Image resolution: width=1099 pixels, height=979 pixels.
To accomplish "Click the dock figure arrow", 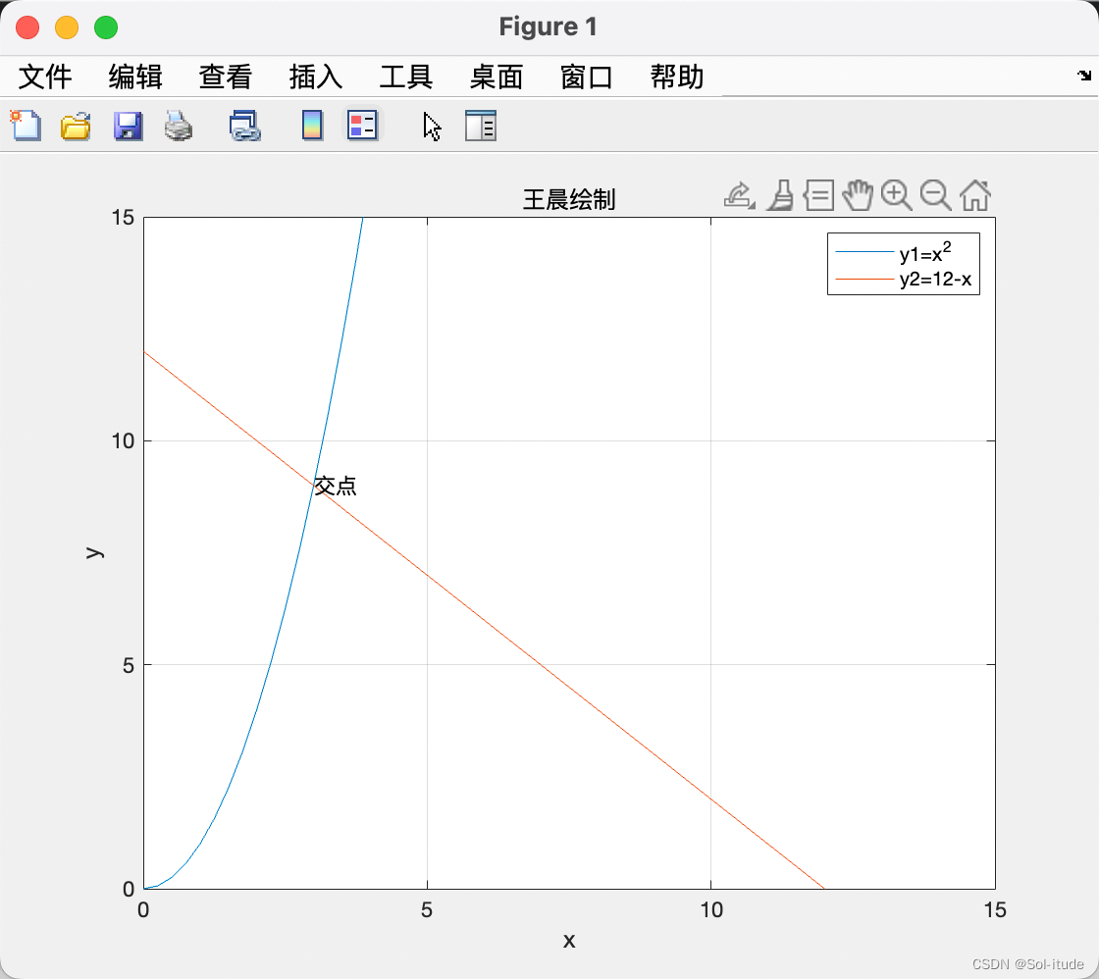I will pos(1084,76).
